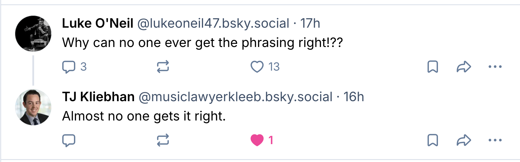Repost TJ Kliebhan's post

(x=163, y=140)
